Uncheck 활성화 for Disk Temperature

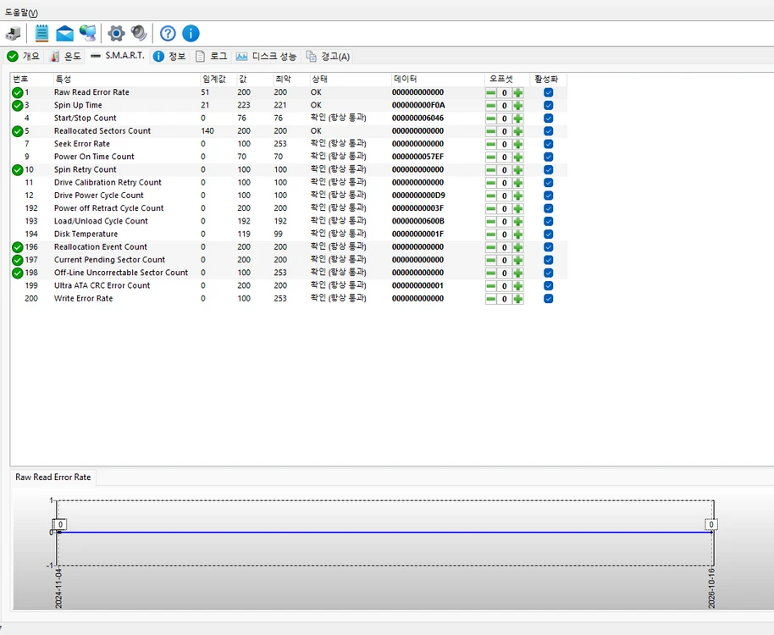[x=549, y=234]
